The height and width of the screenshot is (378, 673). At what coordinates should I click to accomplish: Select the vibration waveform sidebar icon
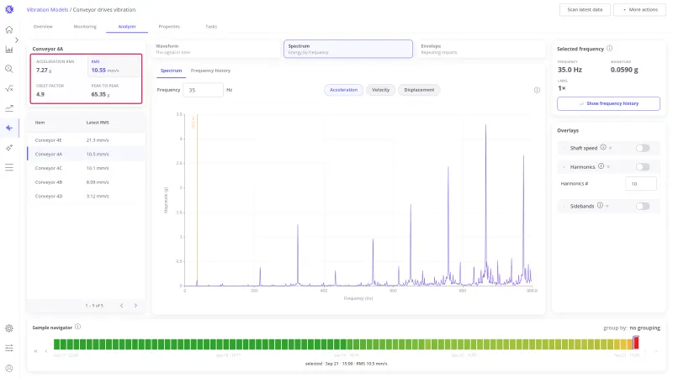[9, 128]
